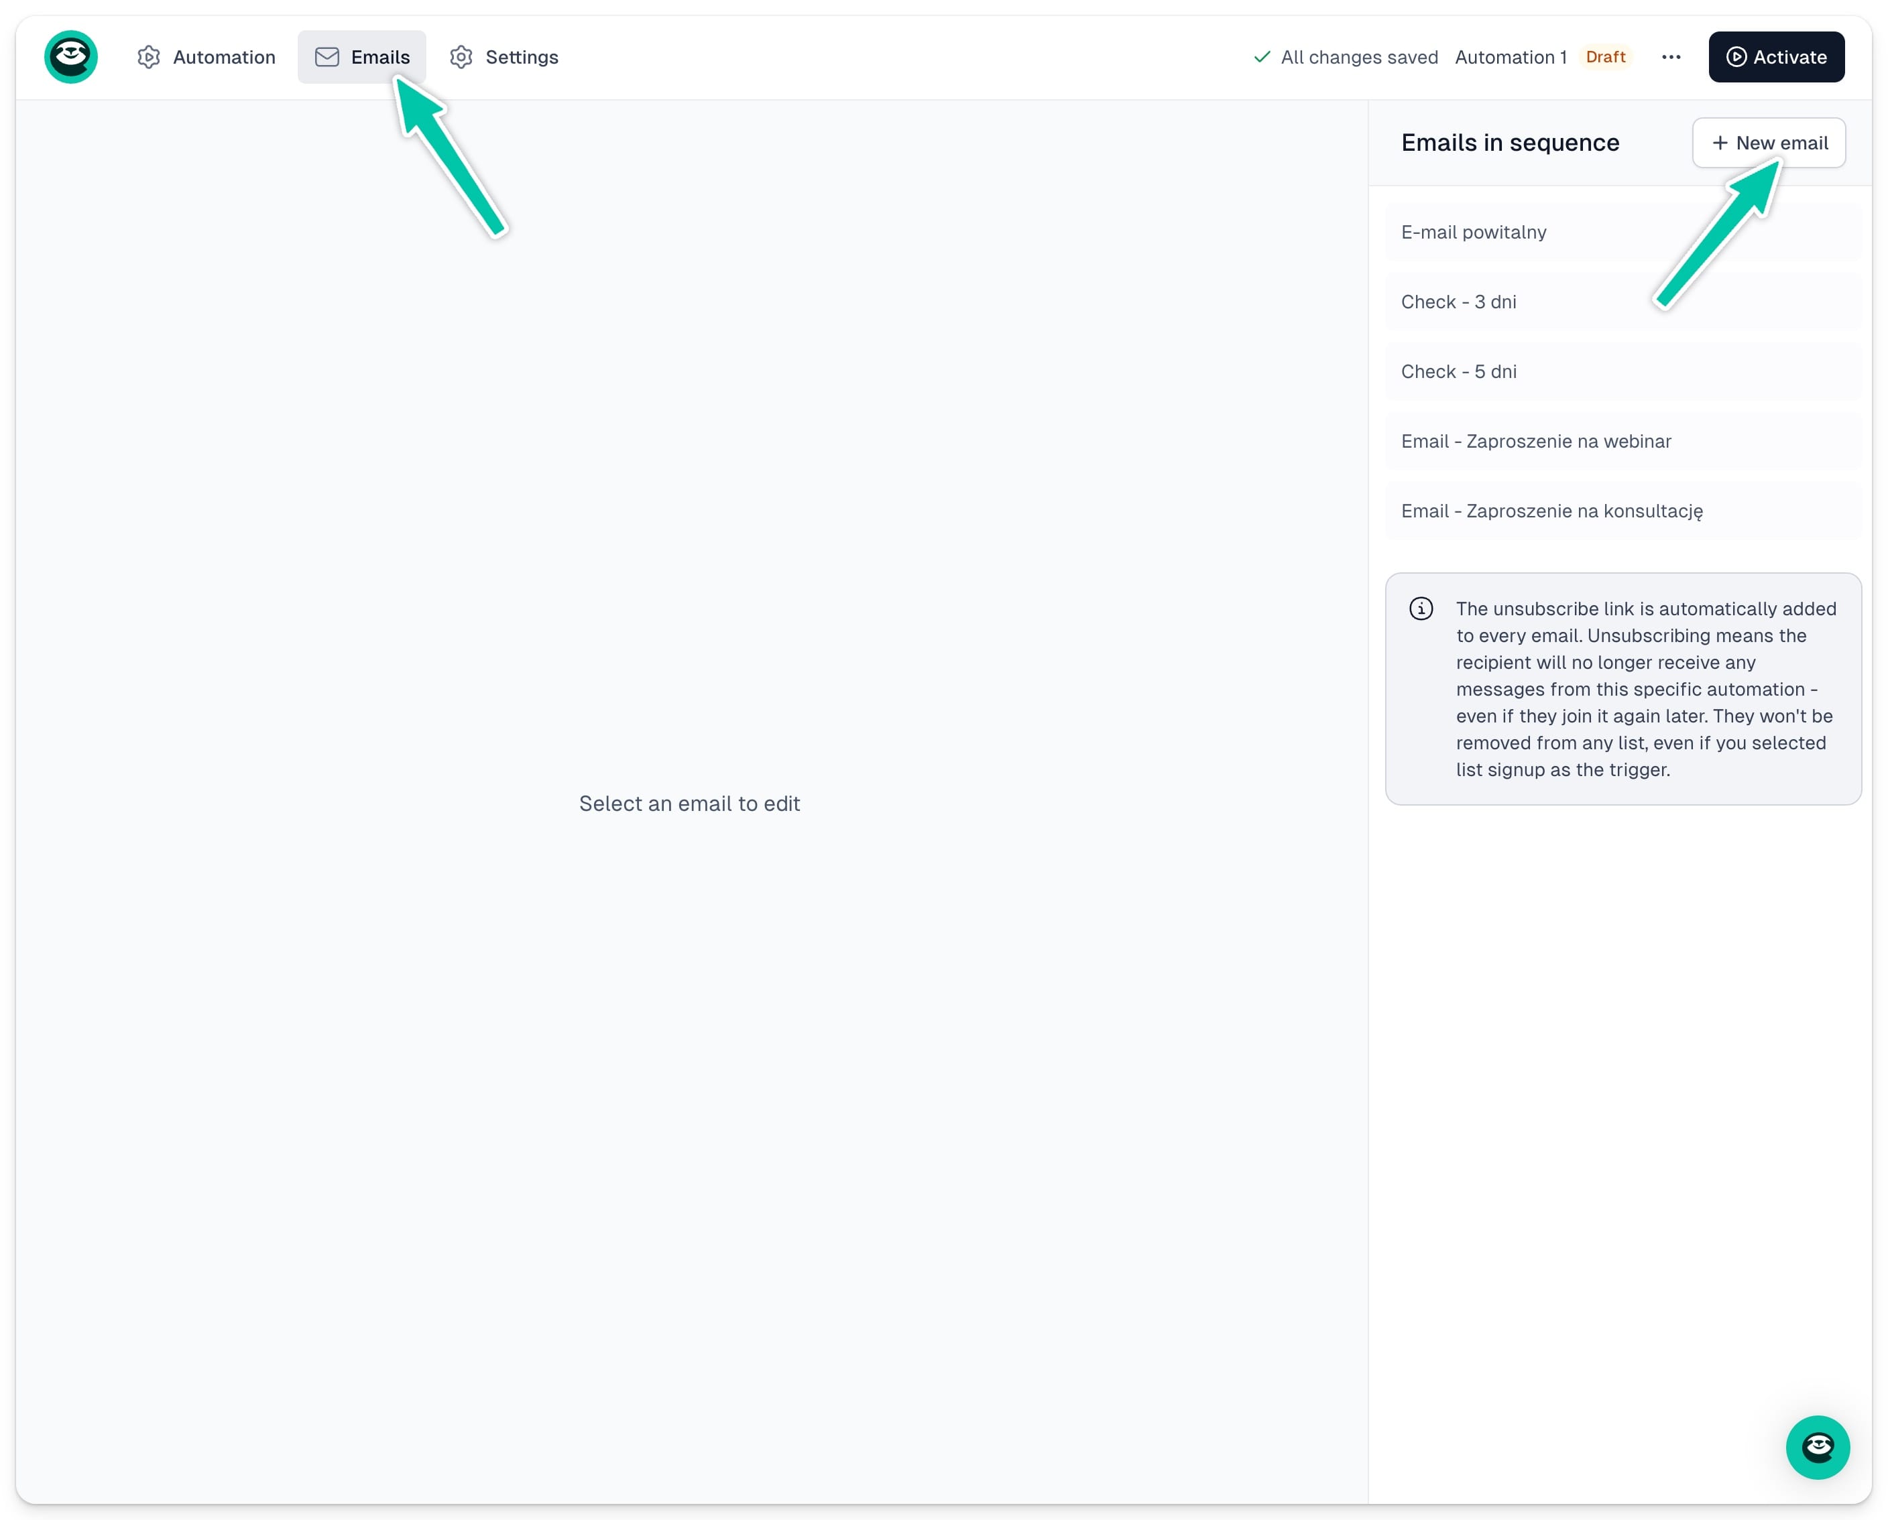The width and height of the screenshot is (1888, 1520).
Task: Open the three-dot more options menu
Action: click(x=1671, y=57)
